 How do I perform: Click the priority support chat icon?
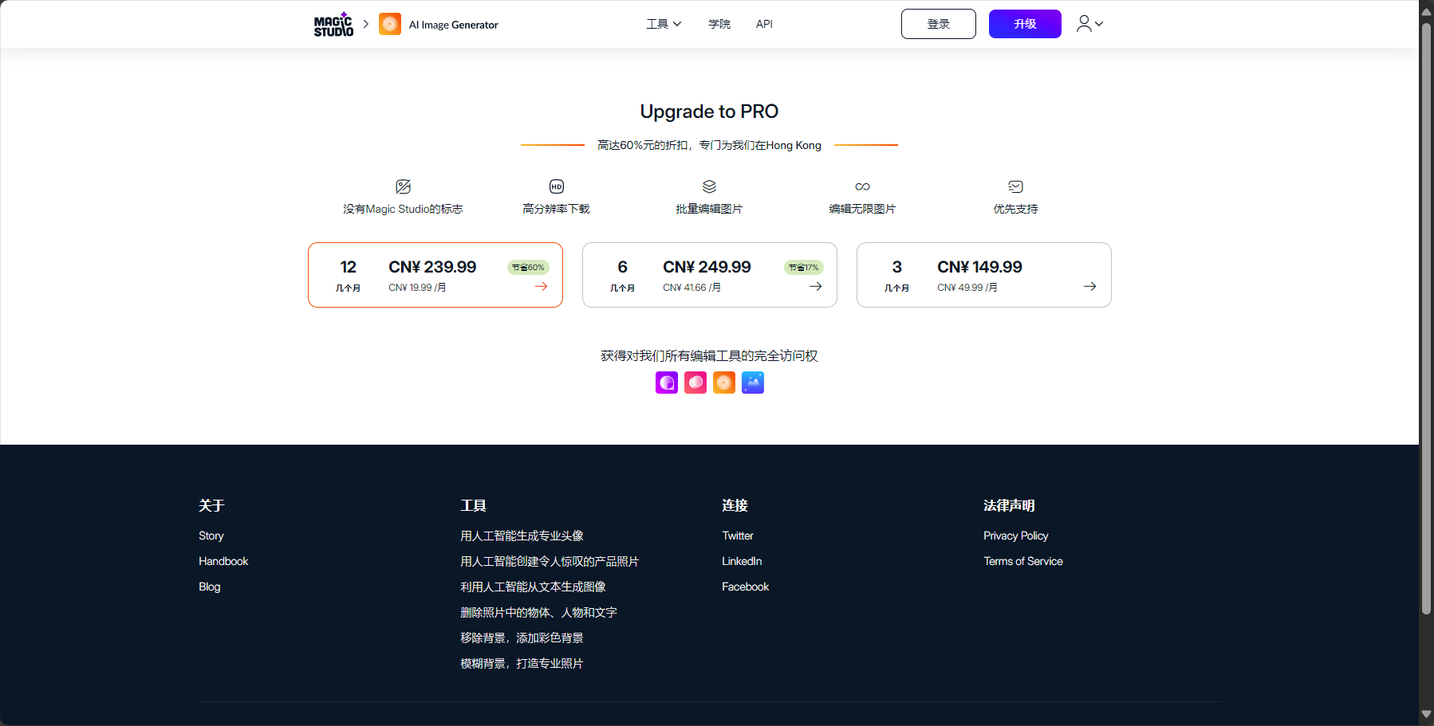(x=1015, y=186)
